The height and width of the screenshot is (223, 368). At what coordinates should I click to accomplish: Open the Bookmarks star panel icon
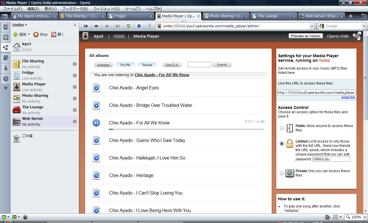[x=5, y=27]
